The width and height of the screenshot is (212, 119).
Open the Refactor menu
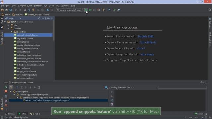38,6
